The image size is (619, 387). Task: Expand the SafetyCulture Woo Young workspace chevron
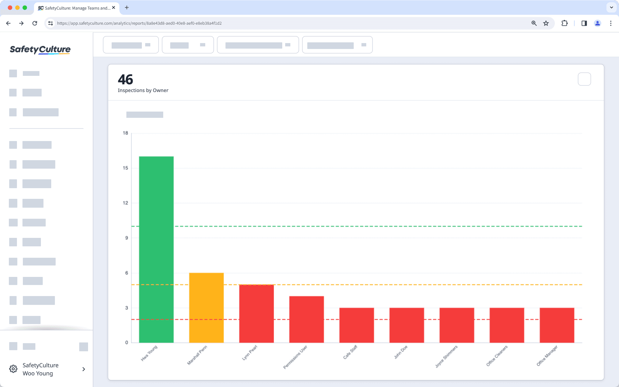tap(84, 369)
